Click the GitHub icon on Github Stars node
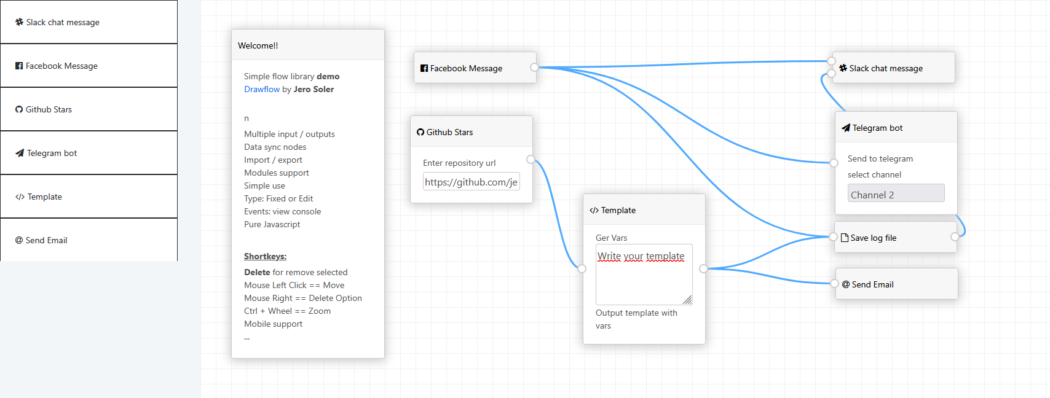The image size is (1050, 398). click(420, 132)
